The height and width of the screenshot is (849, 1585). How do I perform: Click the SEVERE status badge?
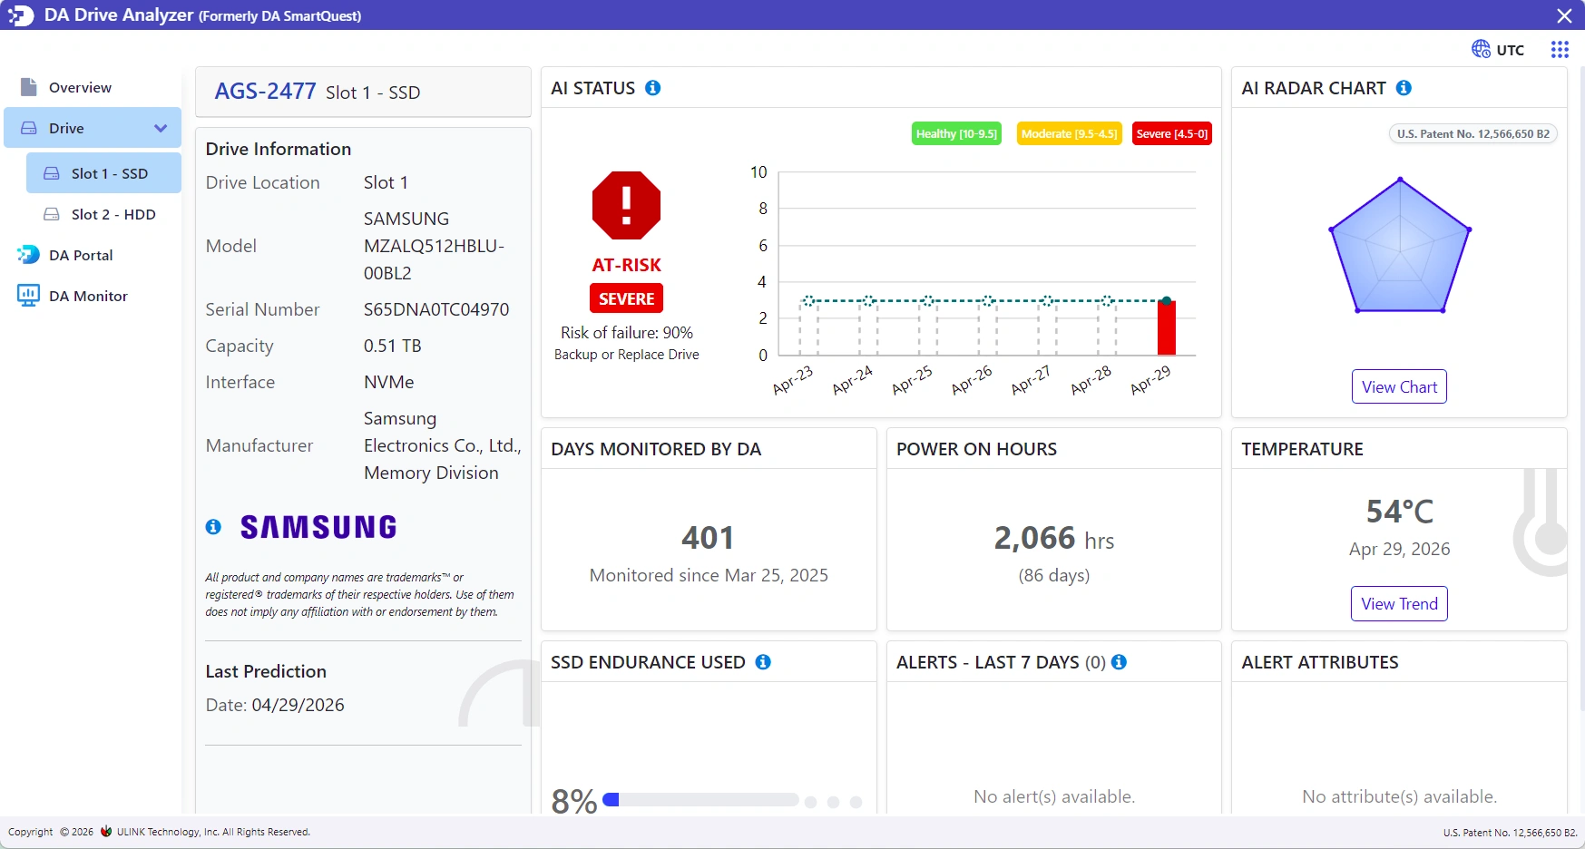tap(626, 298)
